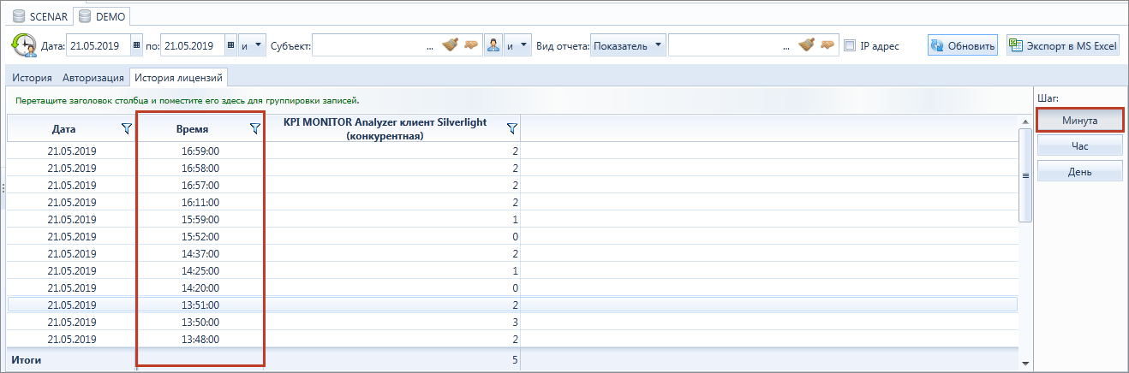Open filter for KPI MONITOR Analyzer column
The height and width of the screenshot is (373, 1129).
tap(511, 128)
